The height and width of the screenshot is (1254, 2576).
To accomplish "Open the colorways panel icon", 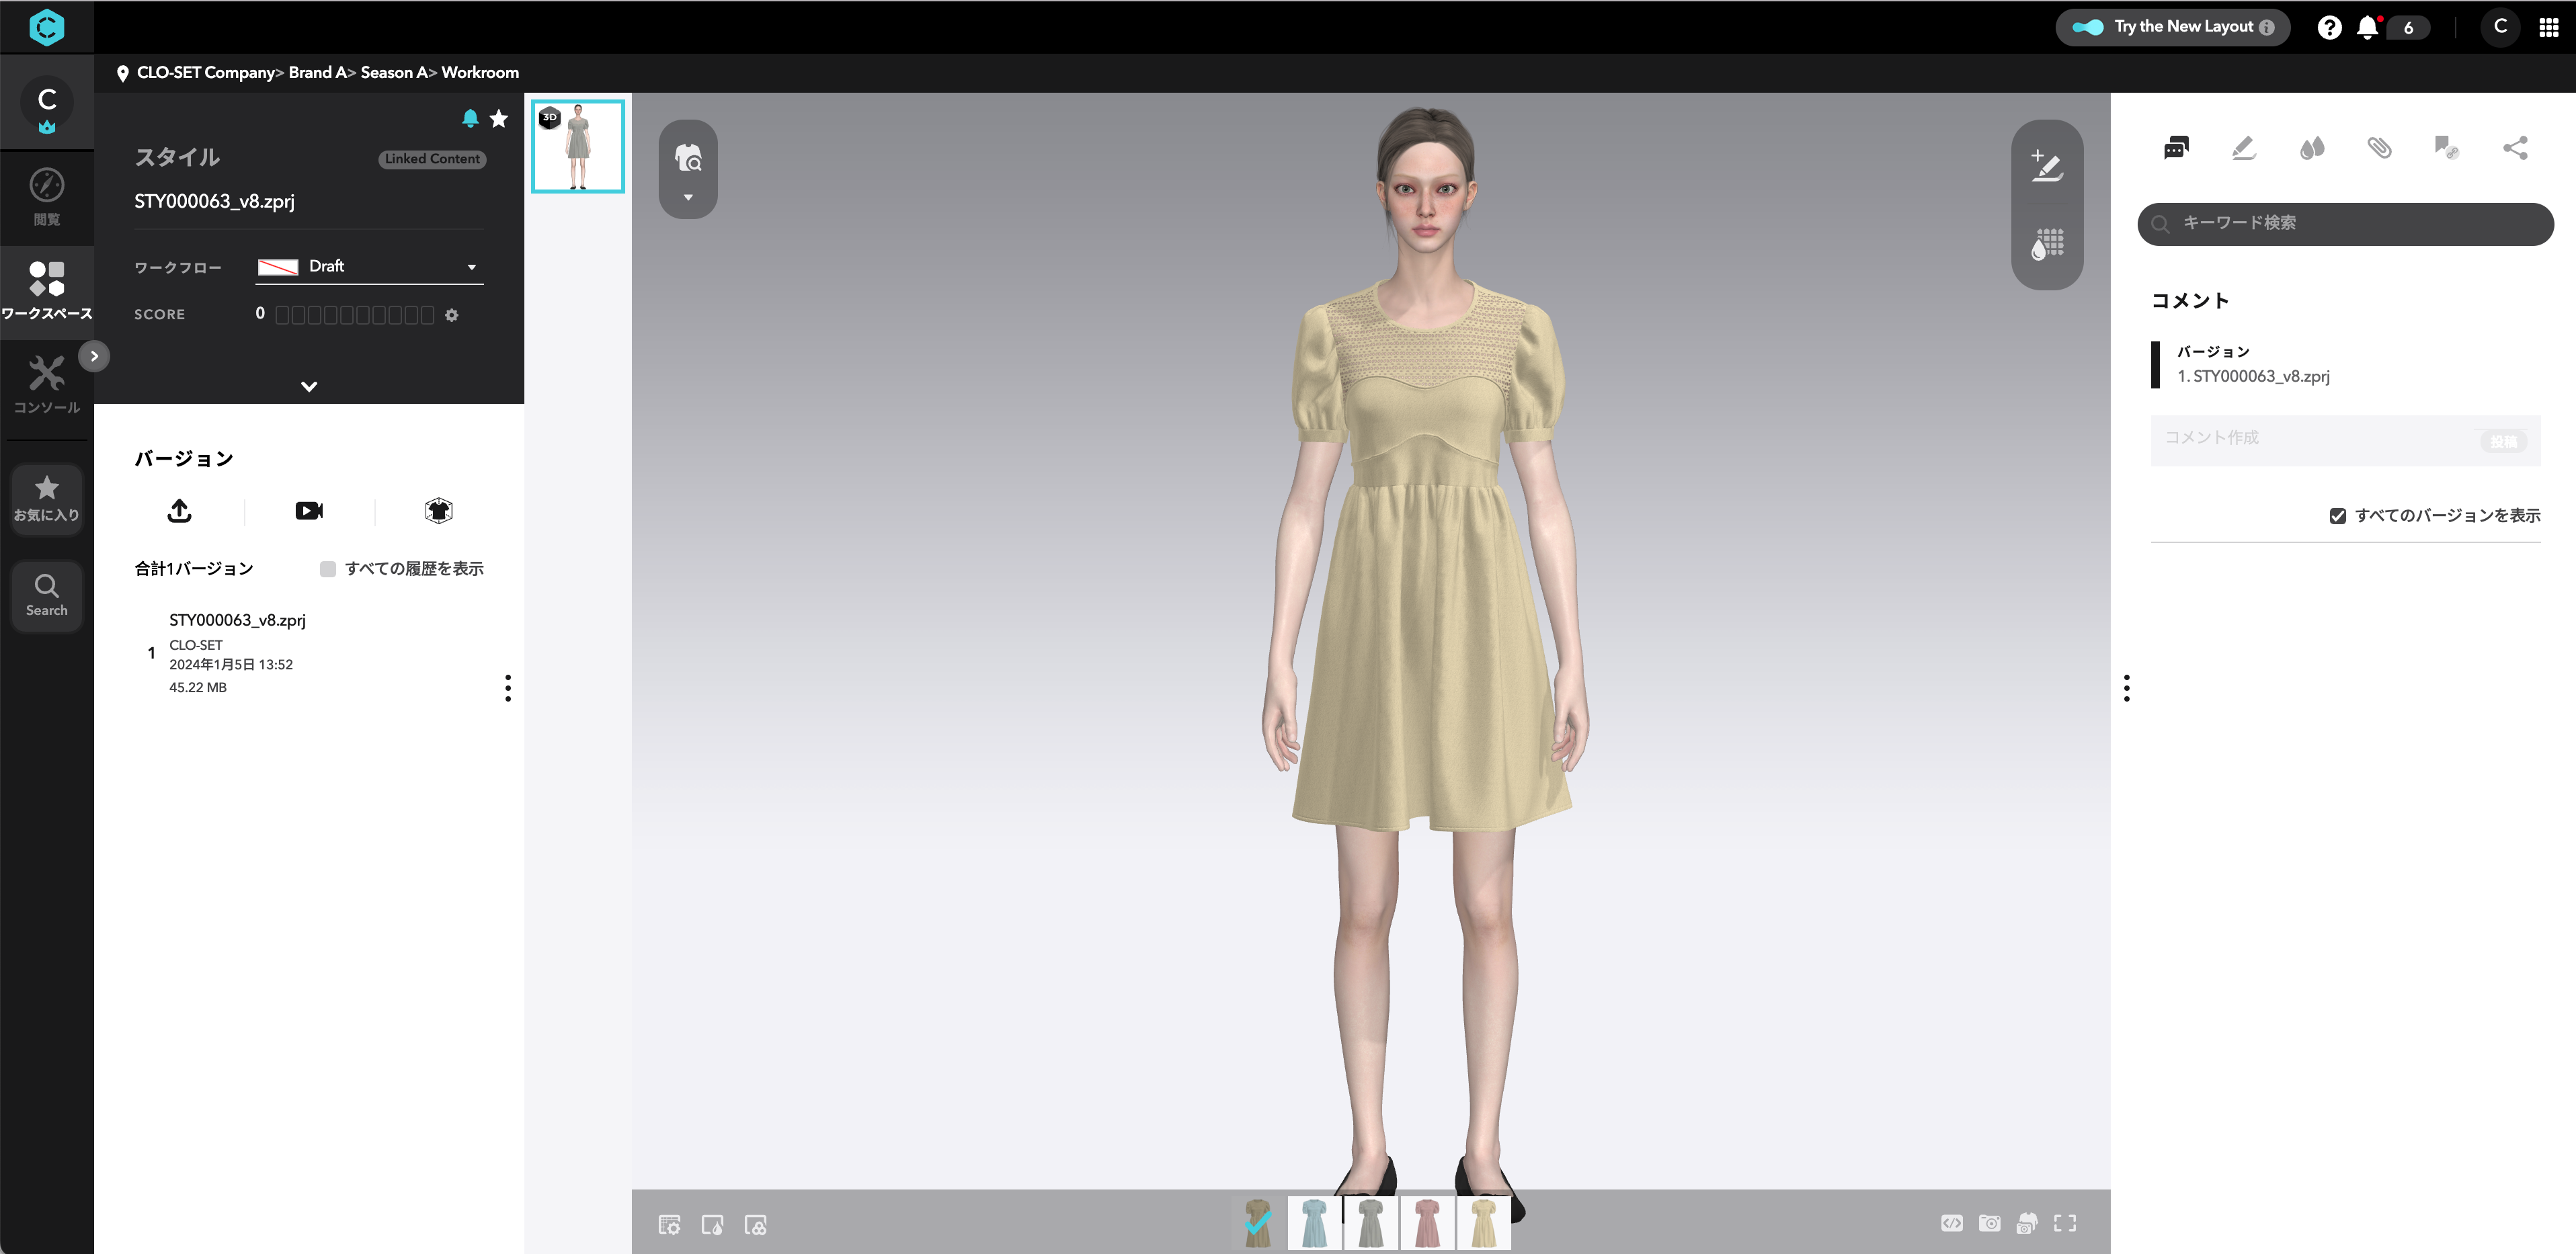I will (2312, 147).
